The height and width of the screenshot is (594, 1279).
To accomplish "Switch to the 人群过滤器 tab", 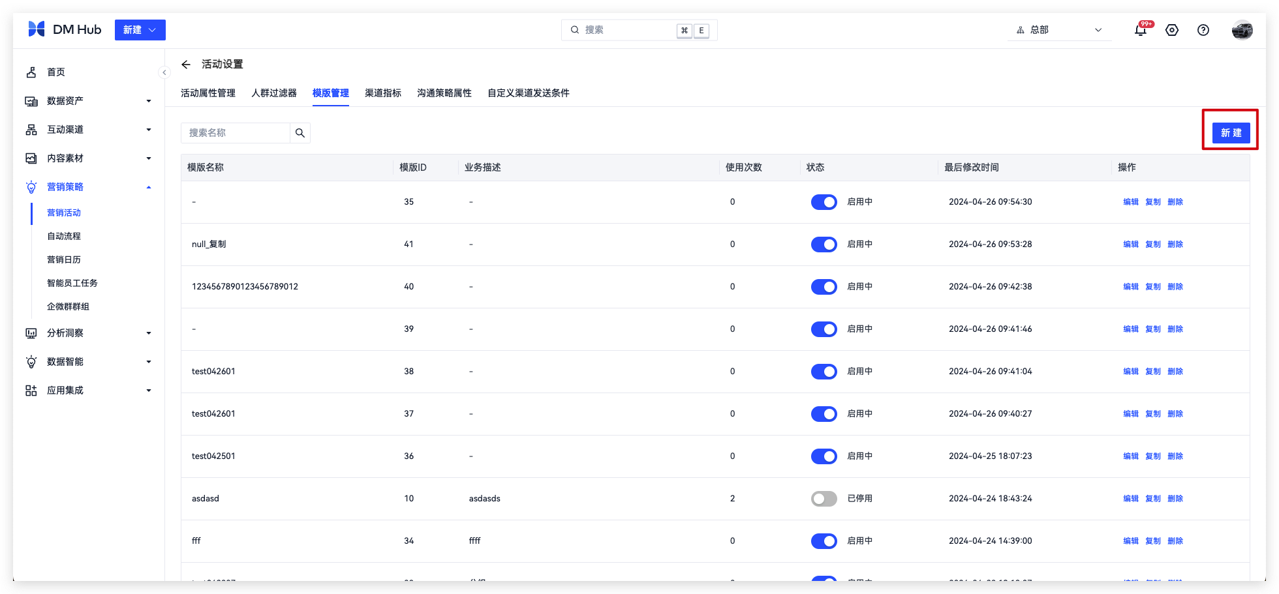I will coord(274,93).
